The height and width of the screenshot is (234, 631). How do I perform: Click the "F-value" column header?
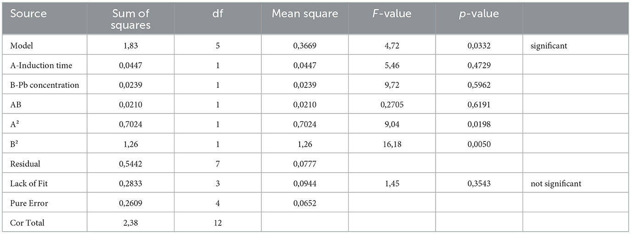tap(391, 14)
